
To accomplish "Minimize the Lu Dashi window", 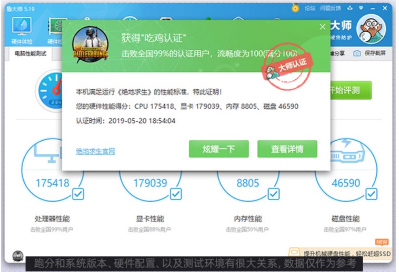I will point(373,8).
